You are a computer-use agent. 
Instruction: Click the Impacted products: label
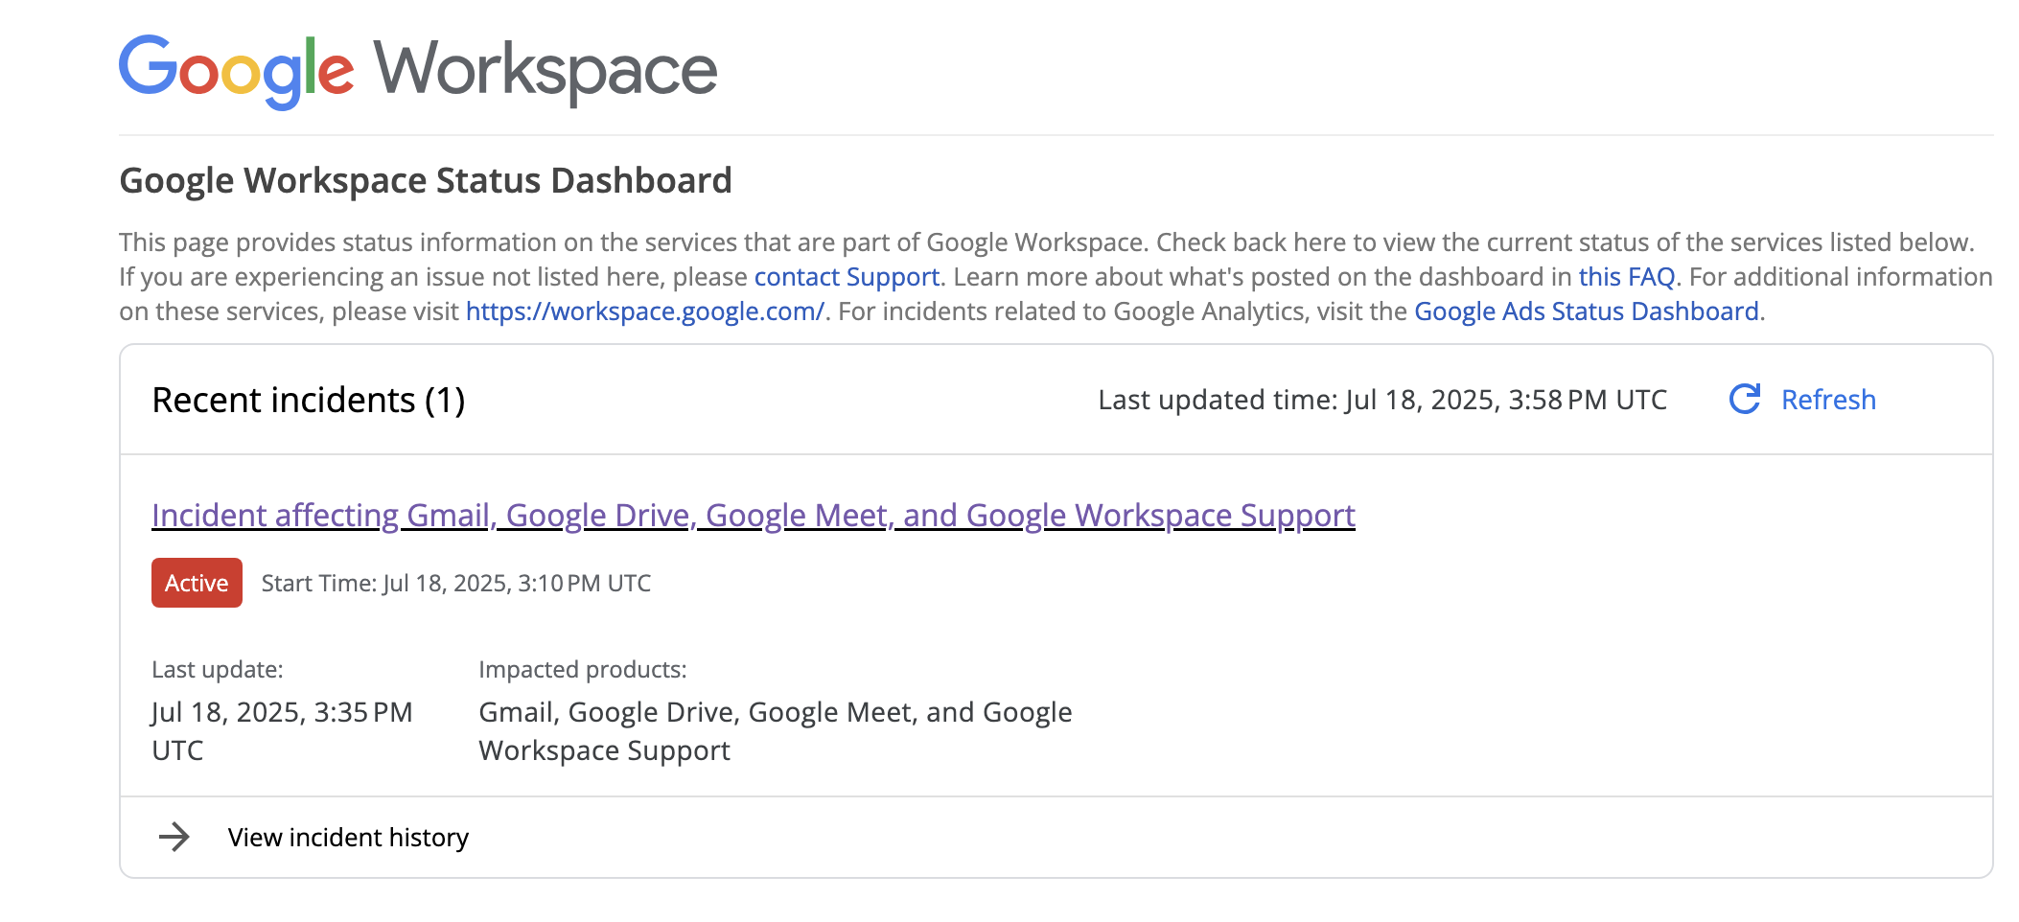pyautogui.click(x=582, y=669)
